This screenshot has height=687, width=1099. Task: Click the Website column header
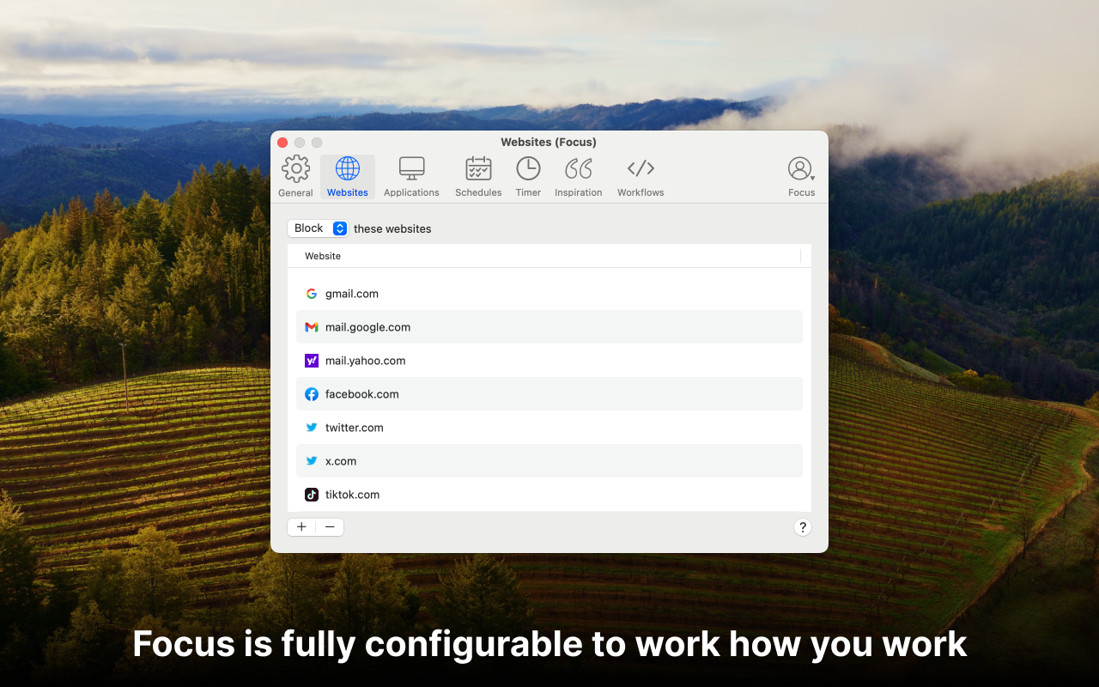click(323, 256)
